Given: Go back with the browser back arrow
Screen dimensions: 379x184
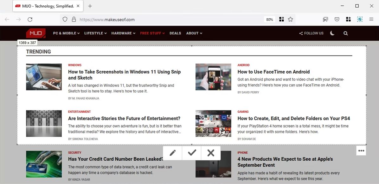Looking at the screenshot, I should coord(7,20).
